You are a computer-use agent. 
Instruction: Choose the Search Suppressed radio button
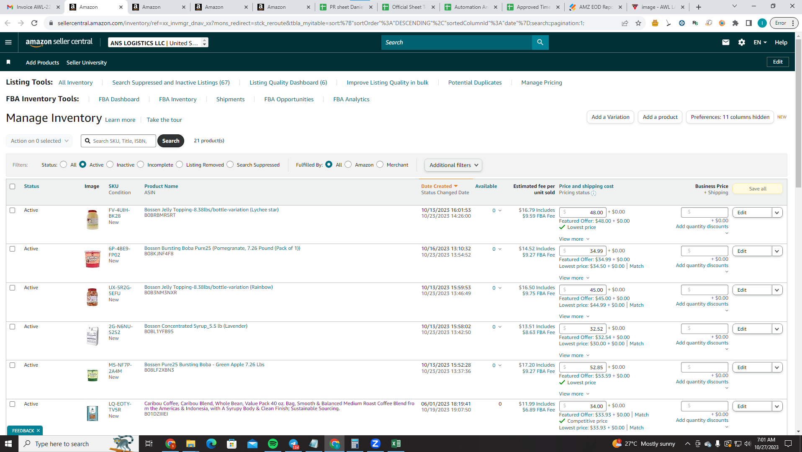point(230,164)
